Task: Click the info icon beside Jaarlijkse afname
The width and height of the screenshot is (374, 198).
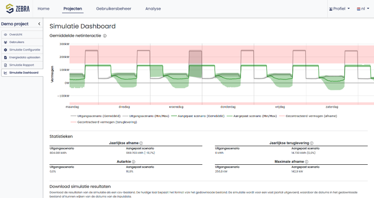Action: click(141, 143)
